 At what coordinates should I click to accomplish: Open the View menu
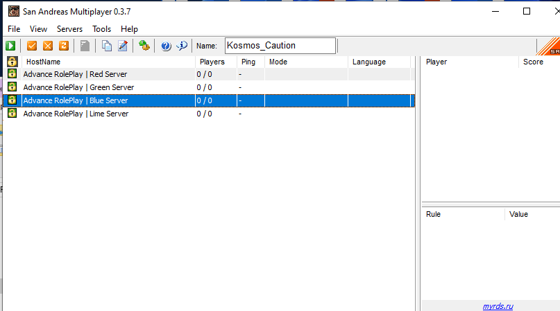click(x=38, y=29)
